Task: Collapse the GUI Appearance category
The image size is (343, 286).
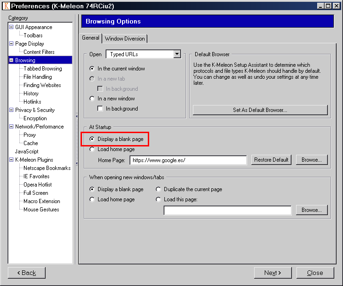Action: (11, 27)
